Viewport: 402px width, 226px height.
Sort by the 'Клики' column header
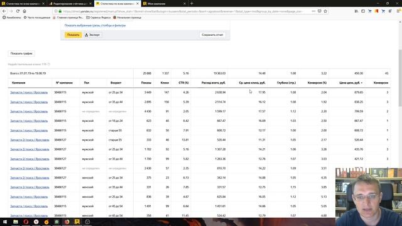pyautogui.click(x=165, y=83)
